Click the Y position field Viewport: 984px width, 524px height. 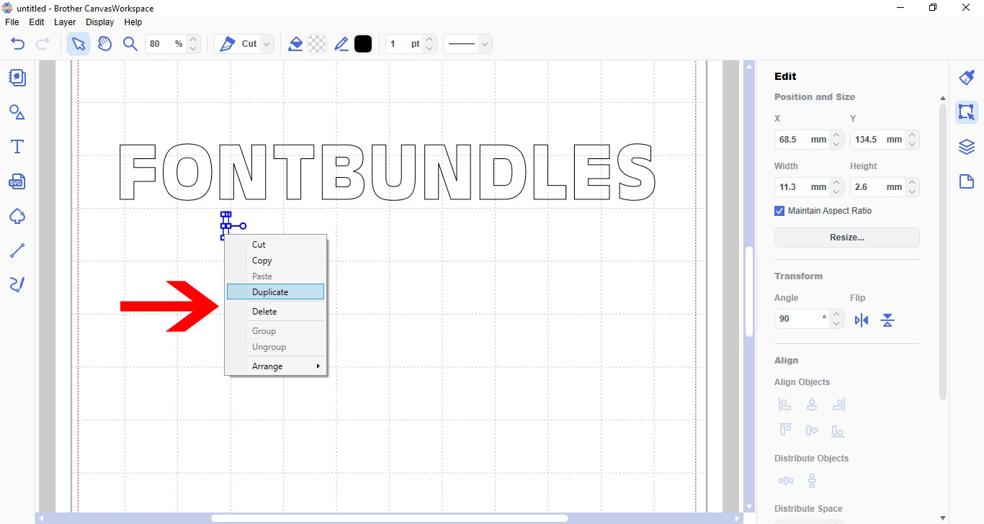[877, 140]
